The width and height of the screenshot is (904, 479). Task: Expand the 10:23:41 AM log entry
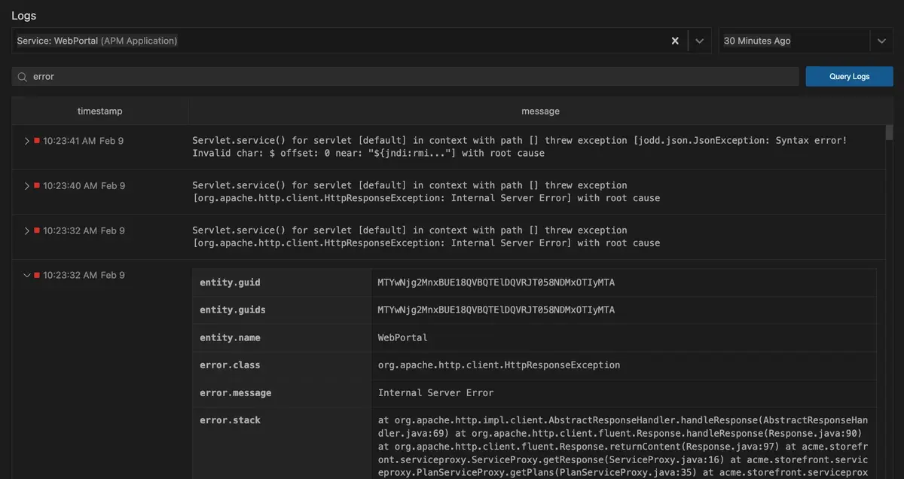click(x=27, y=141)
